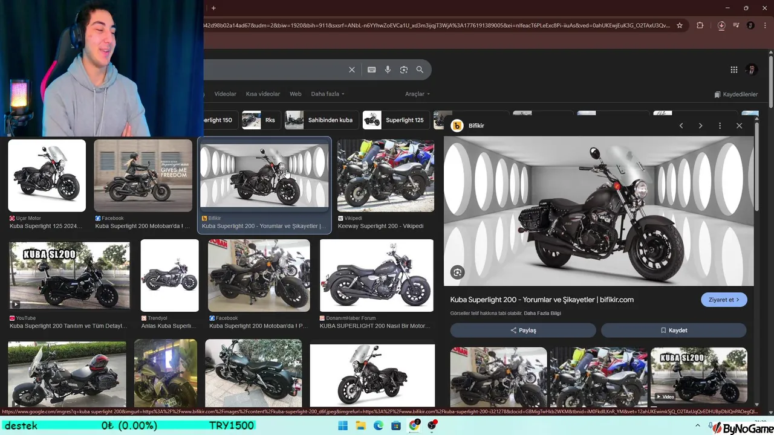Open File Explorer from taskbar
This screenshot has height=435, width=774.
coord(361,426)
